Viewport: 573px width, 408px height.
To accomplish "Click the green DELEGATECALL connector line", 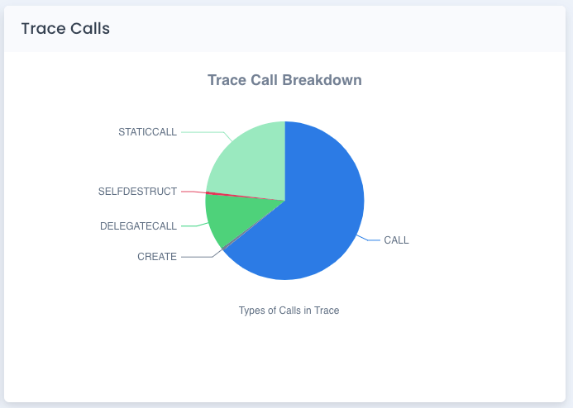I will click(x=190, y=225).
